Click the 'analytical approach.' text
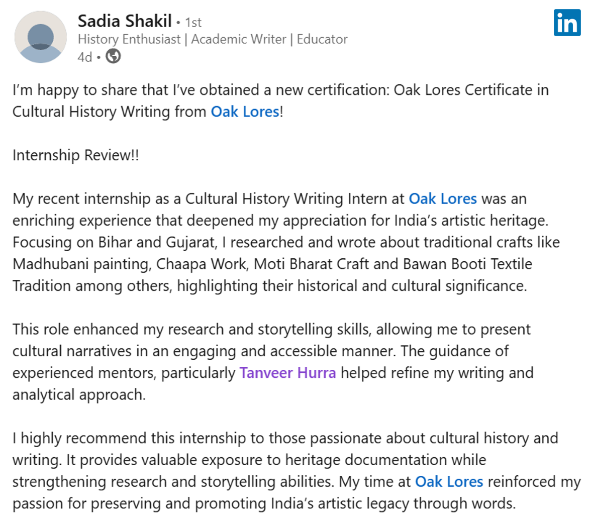Screen dimensions: 590x518 pyautogui.click(x=79, y=395)
